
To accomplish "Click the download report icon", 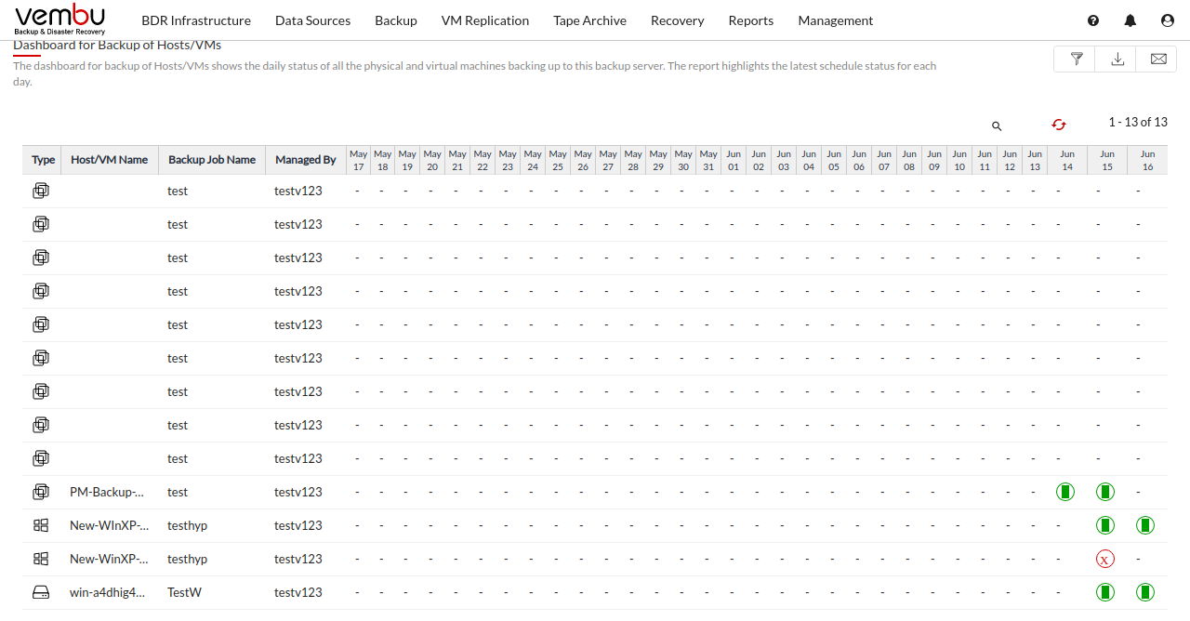I will 1117,59.
